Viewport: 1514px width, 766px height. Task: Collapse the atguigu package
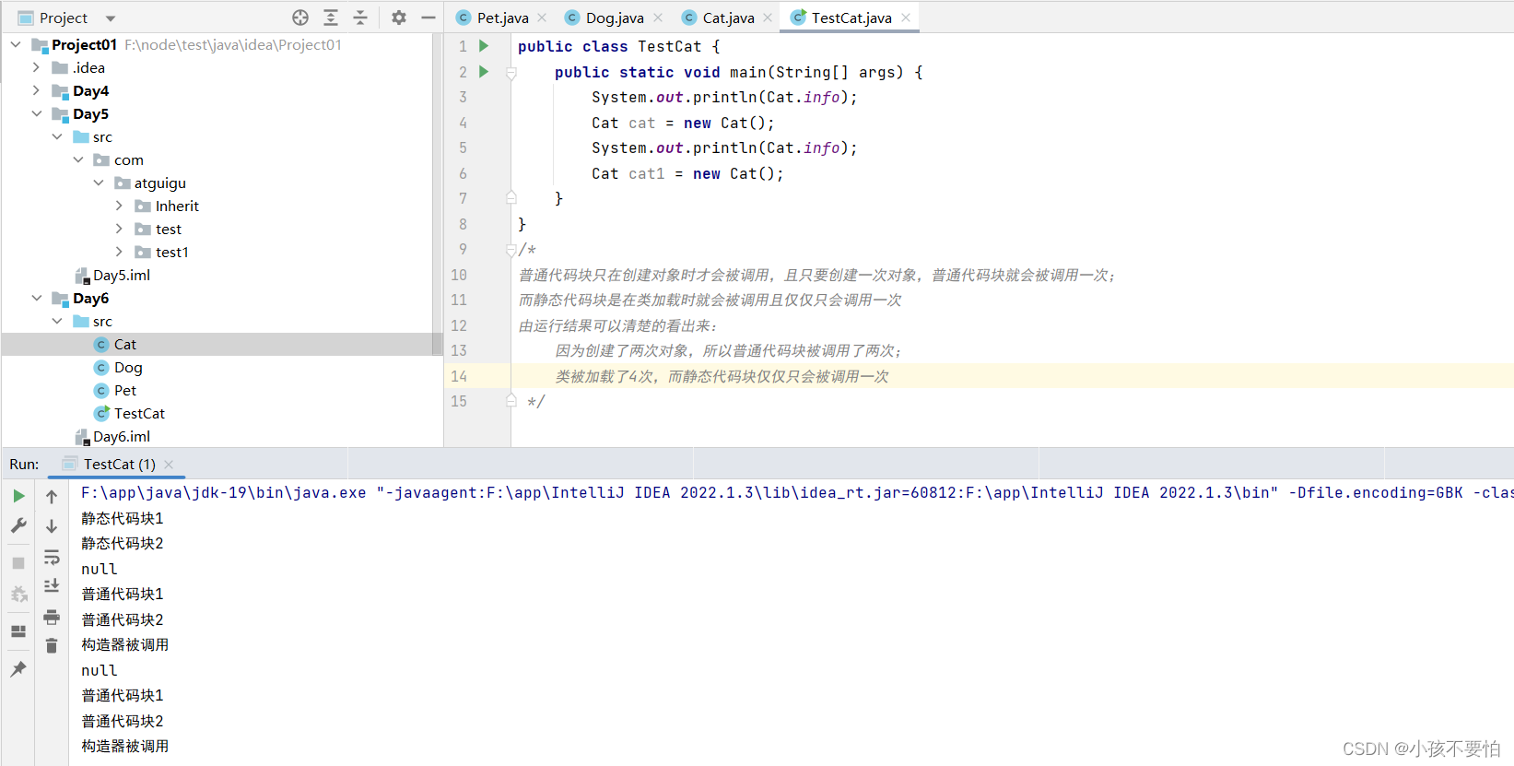[99, 183]
